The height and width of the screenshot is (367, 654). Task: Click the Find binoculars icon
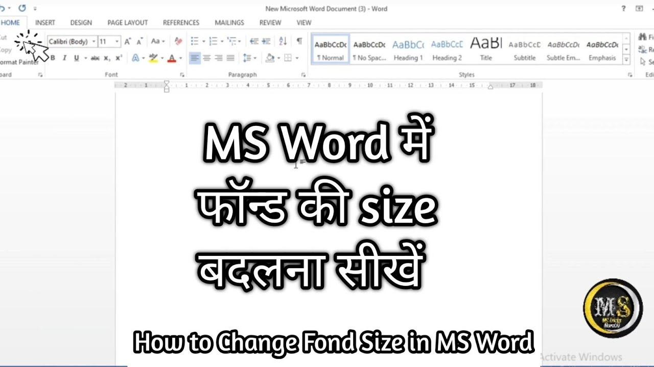[642, 37]
